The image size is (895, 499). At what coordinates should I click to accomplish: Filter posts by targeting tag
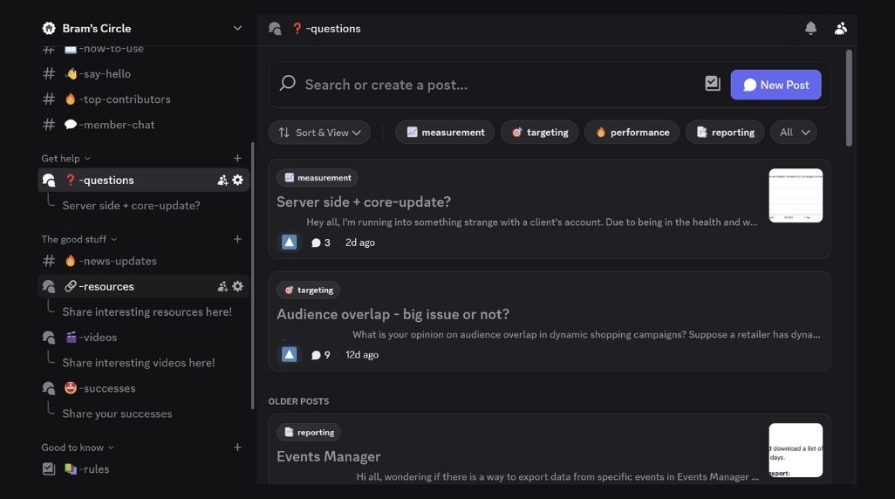(x=539, y=133)
